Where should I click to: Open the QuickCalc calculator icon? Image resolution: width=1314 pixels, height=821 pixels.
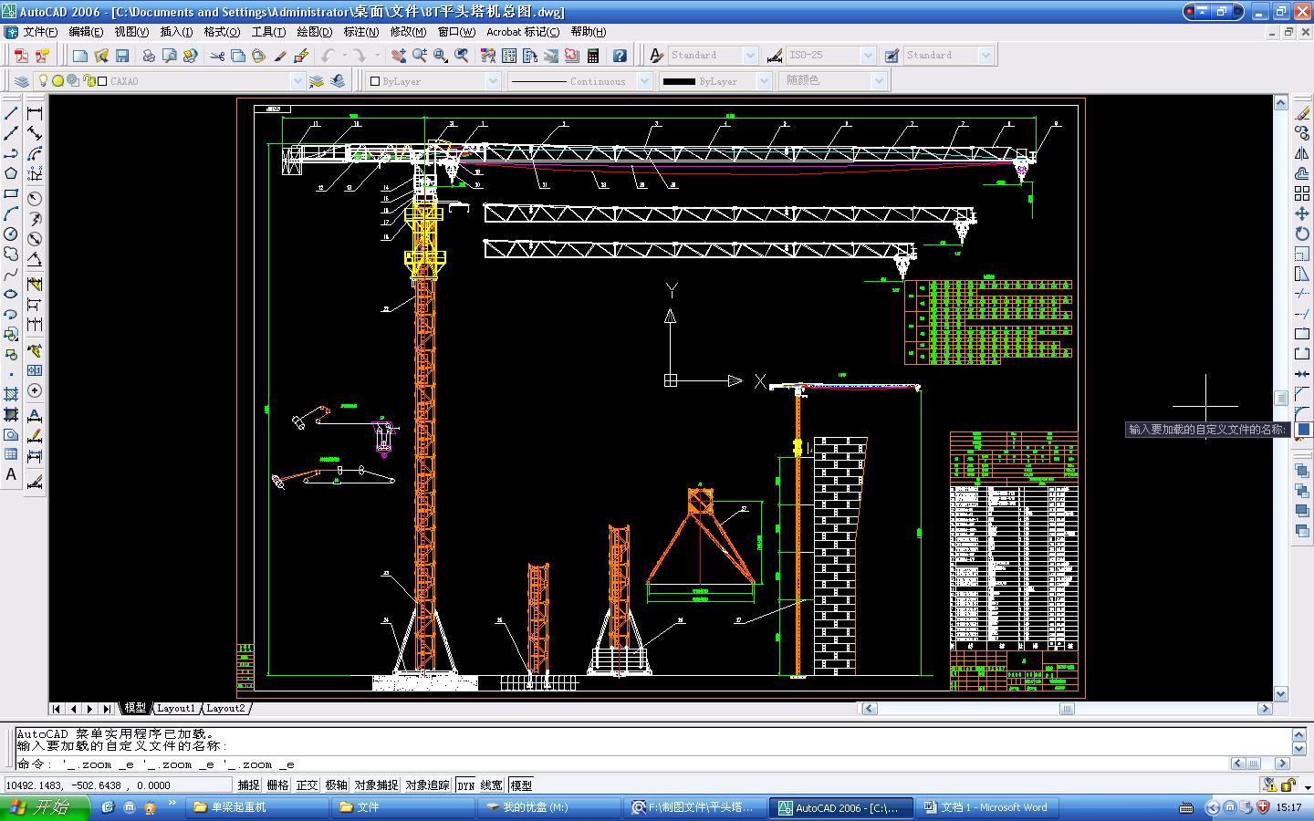click(x=593, y=56)
